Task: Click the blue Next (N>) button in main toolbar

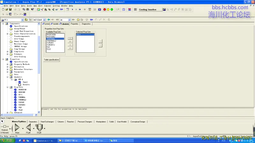Action: [x=62, y=10]
